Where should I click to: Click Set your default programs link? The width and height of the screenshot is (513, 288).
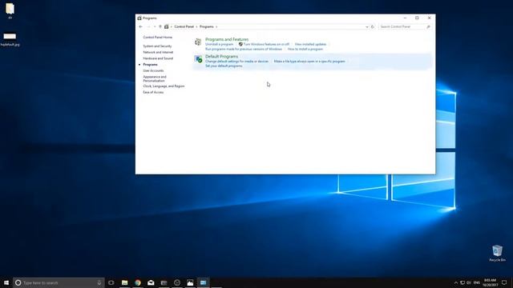(x=224, y=66)
